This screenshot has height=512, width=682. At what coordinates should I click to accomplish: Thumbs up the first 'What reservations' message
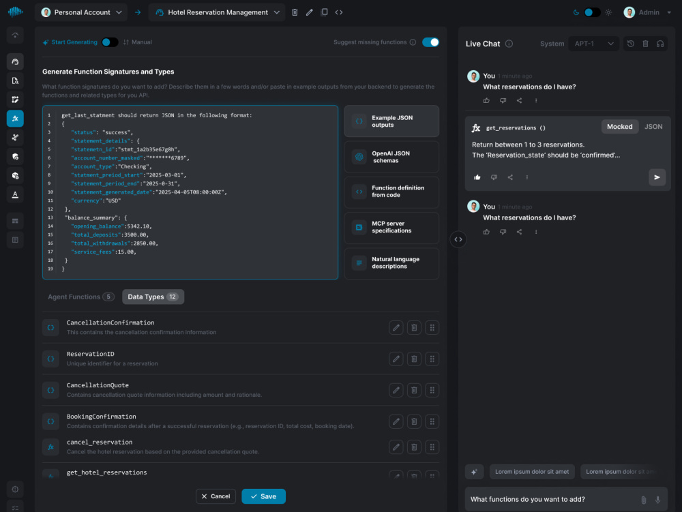point(486,100)
